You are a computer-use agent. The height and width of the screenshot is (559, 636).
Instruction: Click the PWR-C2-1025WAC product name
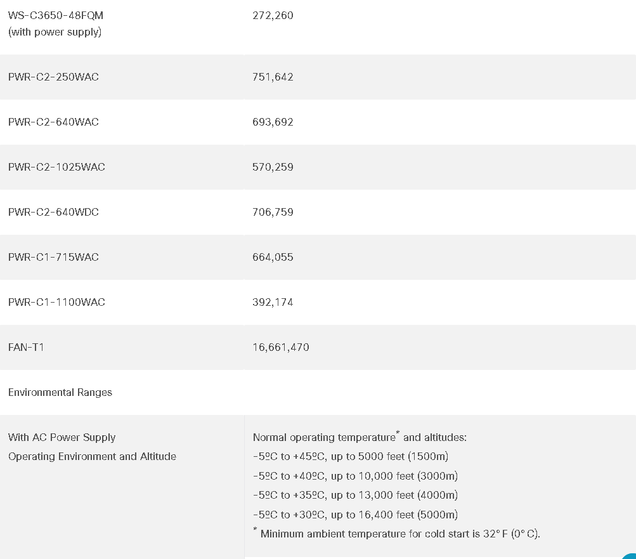[x=56, y=167]
